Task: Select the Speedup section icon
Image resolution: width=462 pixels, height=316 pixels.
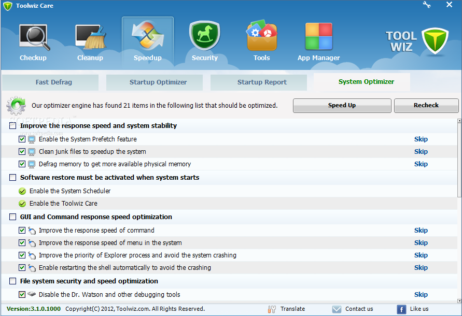Action: (148, 35)
